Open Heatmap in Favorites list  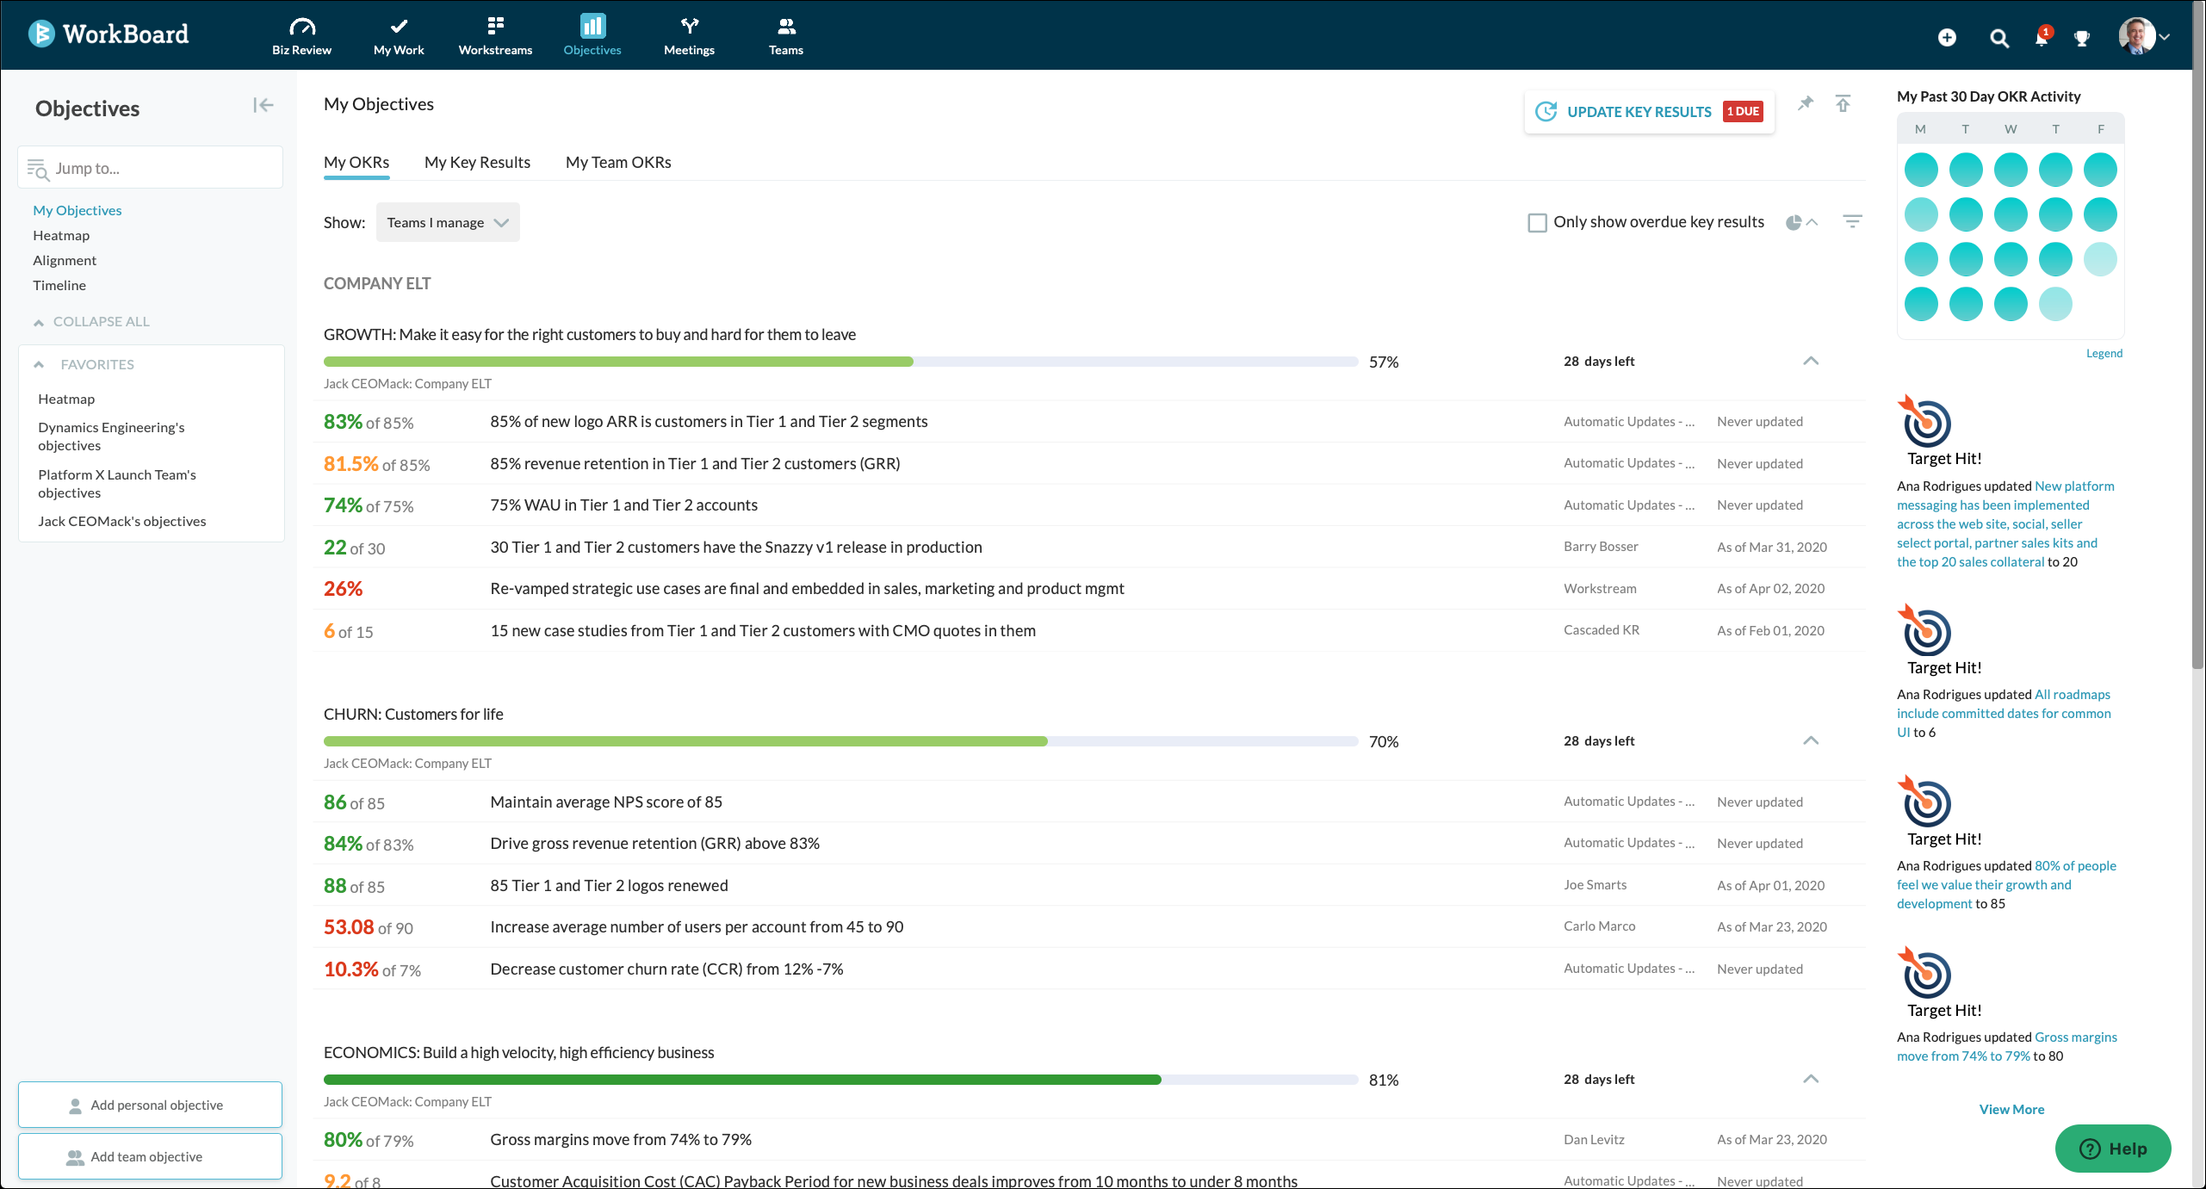pos(66,399)
